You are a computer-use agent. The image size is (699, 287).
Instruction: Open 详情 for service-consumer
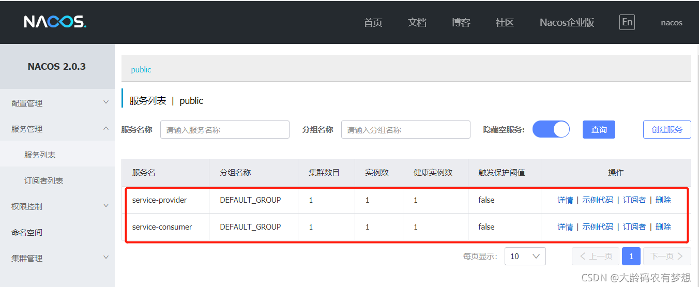click(565, 226)
